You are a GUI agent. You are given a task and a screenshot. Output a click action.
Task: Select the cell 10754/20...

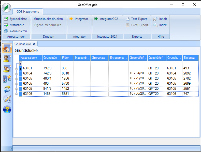point(138,73)
